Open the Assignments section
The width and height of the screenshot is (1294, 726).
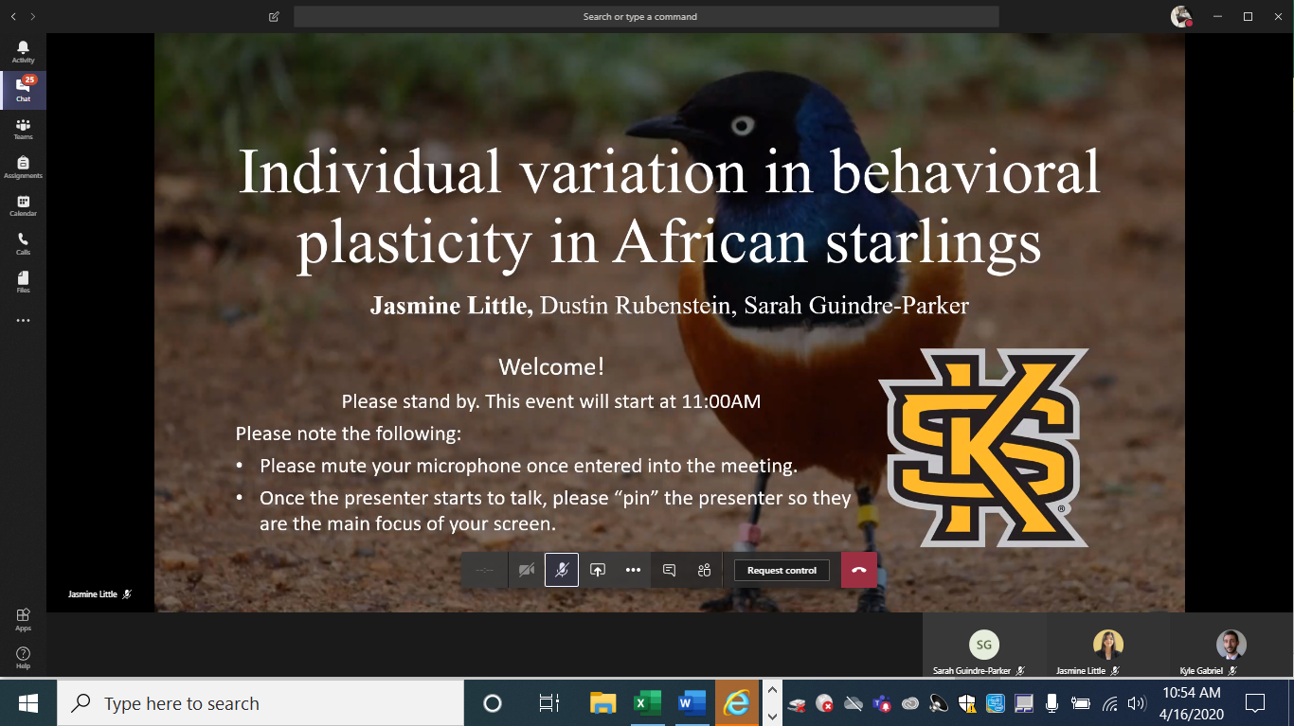pos(23,168)
